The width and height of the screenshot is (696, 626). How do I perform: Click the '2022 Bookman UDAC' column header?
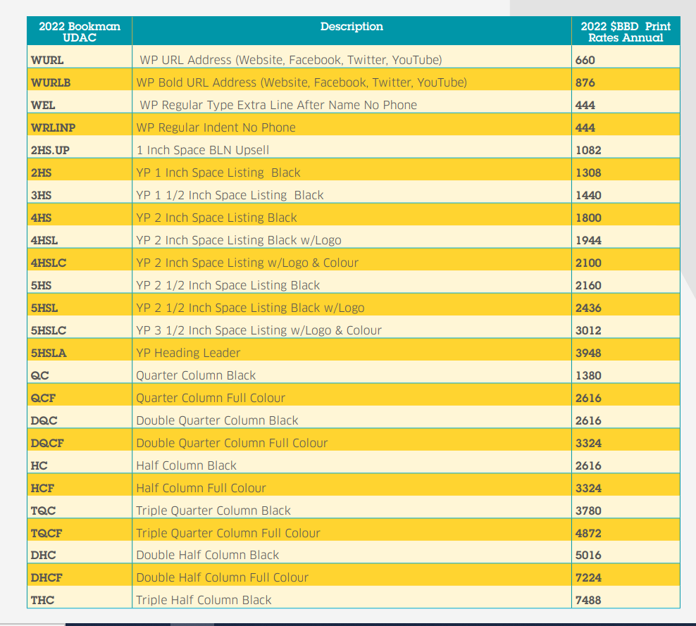coord(80,32)
